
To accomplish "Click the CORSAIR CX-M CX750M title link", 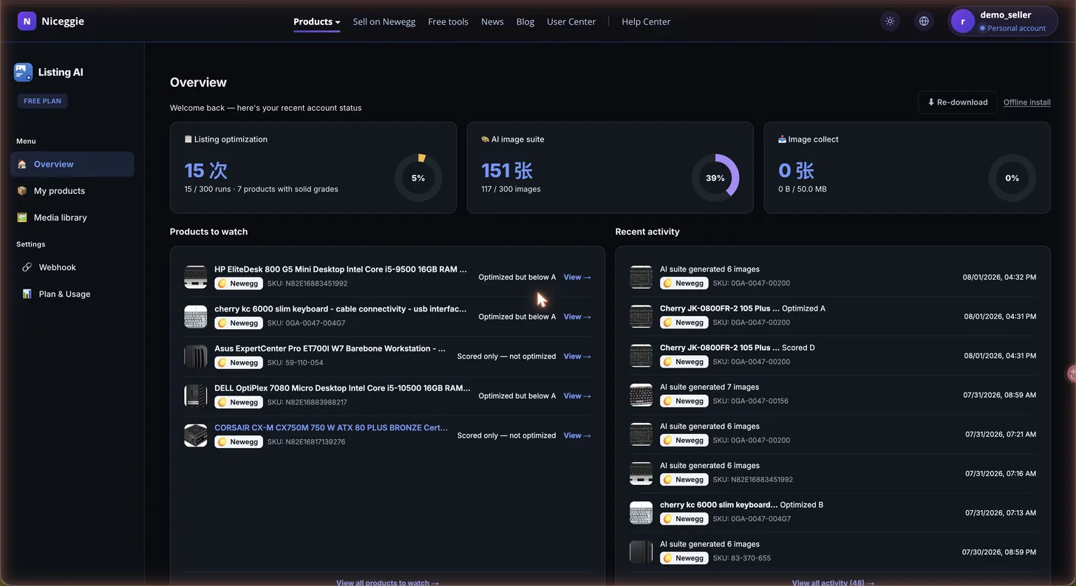I will [331, 428].
